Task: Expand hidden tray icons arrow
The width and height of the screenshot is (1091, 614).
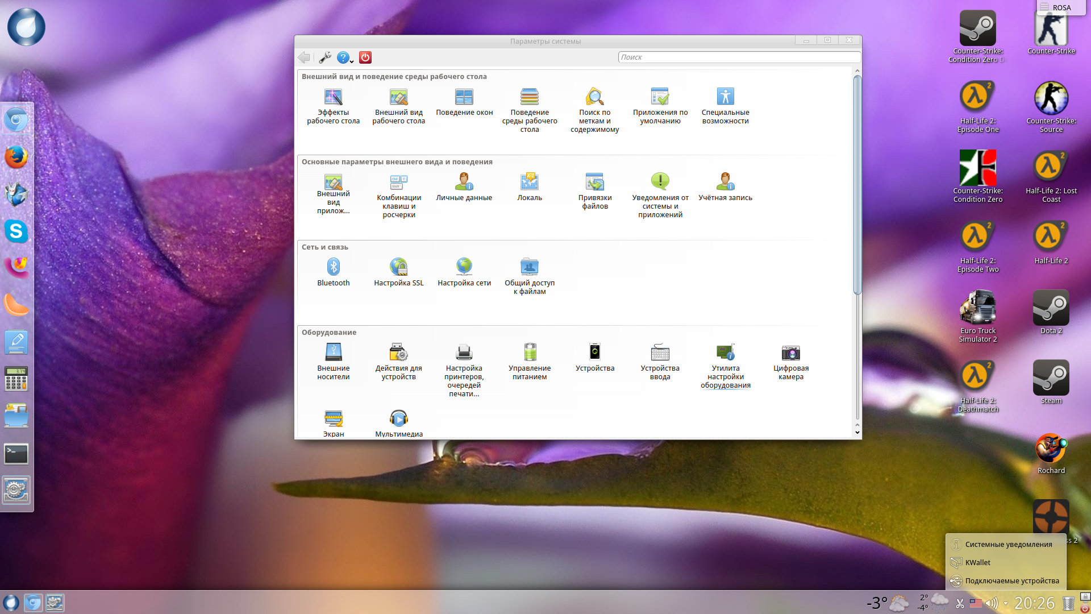Action: (1005, 603)
